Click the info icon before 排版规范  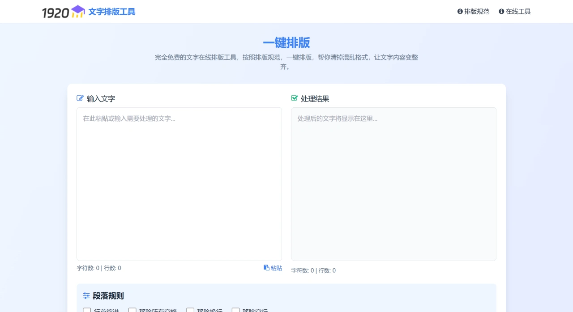coord(460,11)
